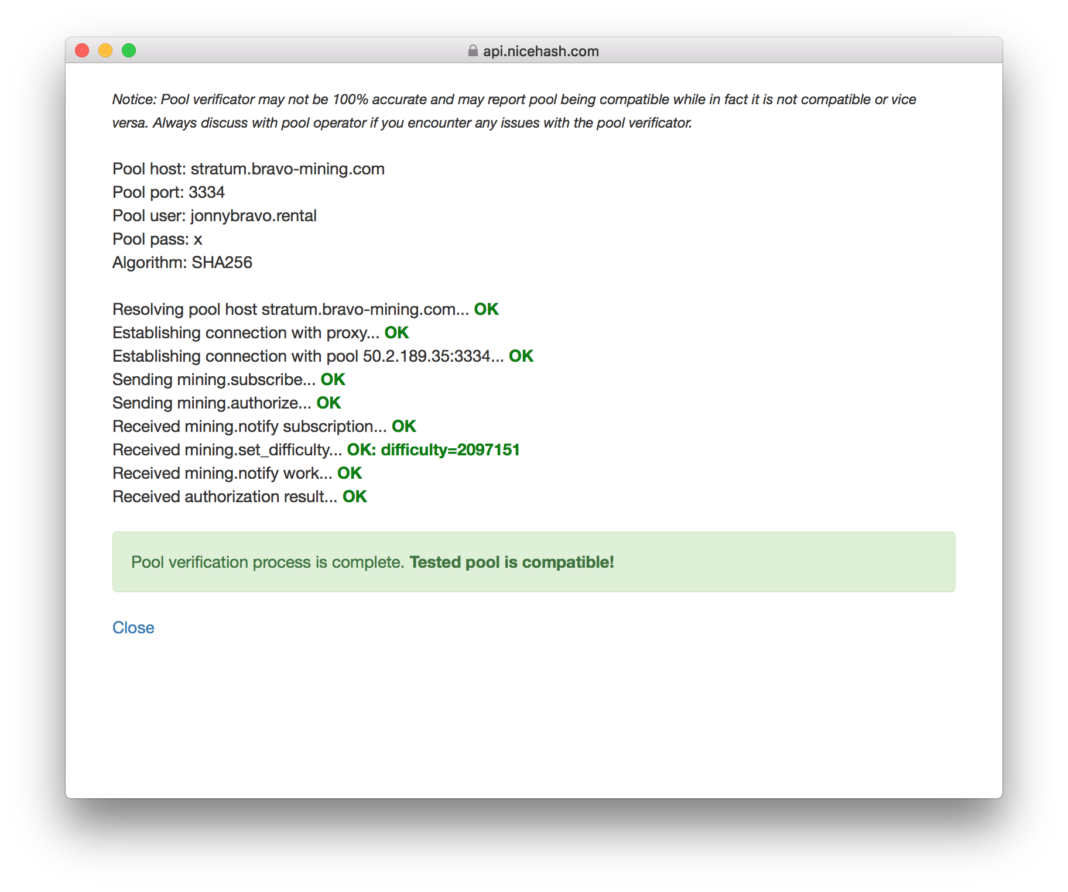Click the 'Pool pass: x' line
The width and height of the screenshot is (1068, 892).
coord(158,239)
